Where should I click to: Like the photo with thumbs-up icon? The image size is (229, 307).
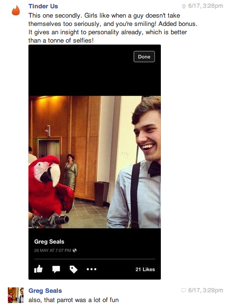(x=38, y=269)
